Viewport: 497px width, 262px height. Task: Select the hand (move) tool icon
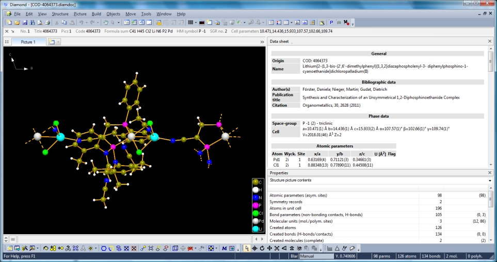(x=106, y=23)
